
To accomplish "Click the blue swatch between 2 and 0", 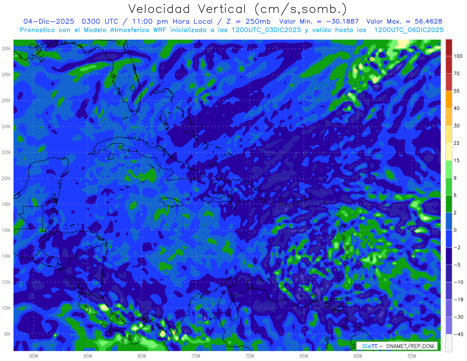I will point(449,221).
